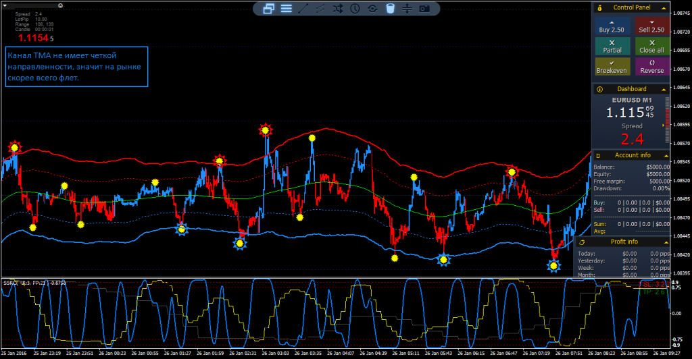Open the three-line list menu icon

click(x=286, y=9)
